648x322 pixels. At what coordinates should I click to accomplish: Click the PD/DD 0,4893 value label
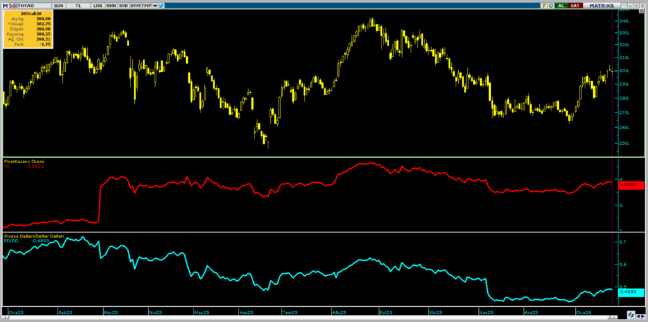pos(27,240)
